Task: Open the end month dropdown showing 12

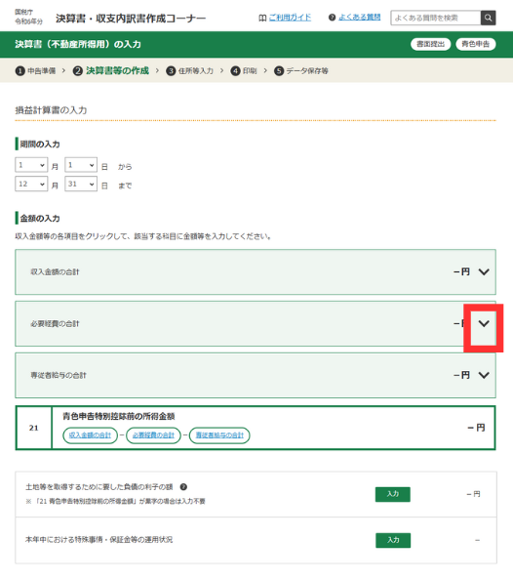Action: (x=31, y=184)
